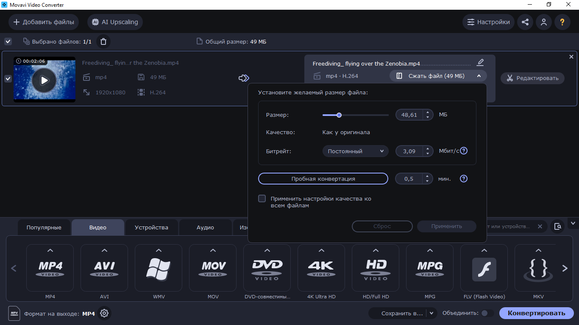Select the MP4 video format icon
Viewport: 579px width, 325px height.
click(50, 268)
